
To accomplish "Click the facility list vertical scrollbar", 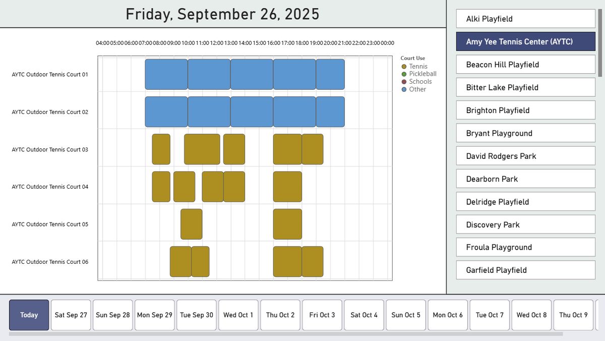I will tap(600, 42).
